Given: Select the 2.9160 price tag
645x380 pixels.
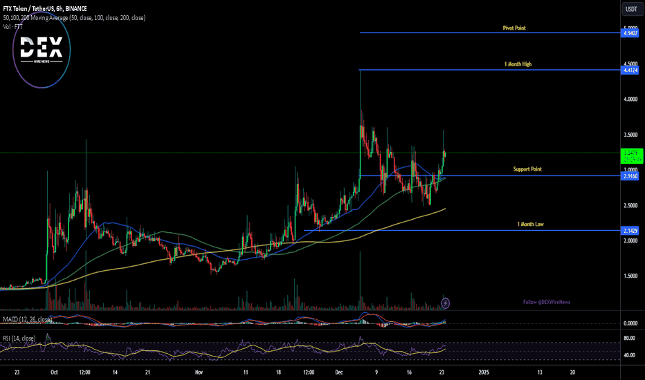Looking at the screenshot, I should pos(630,176).
